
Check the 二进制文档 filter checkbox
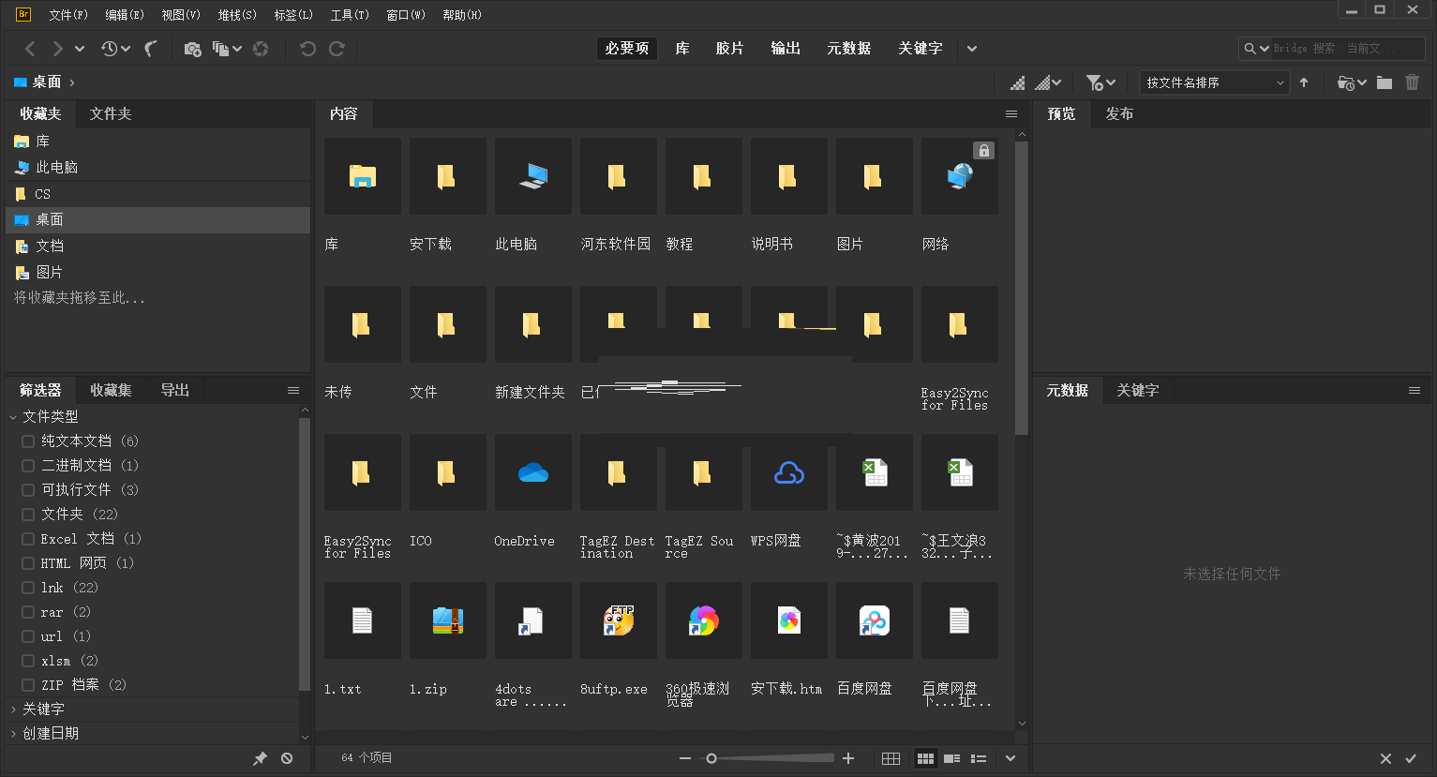(28, 466)
